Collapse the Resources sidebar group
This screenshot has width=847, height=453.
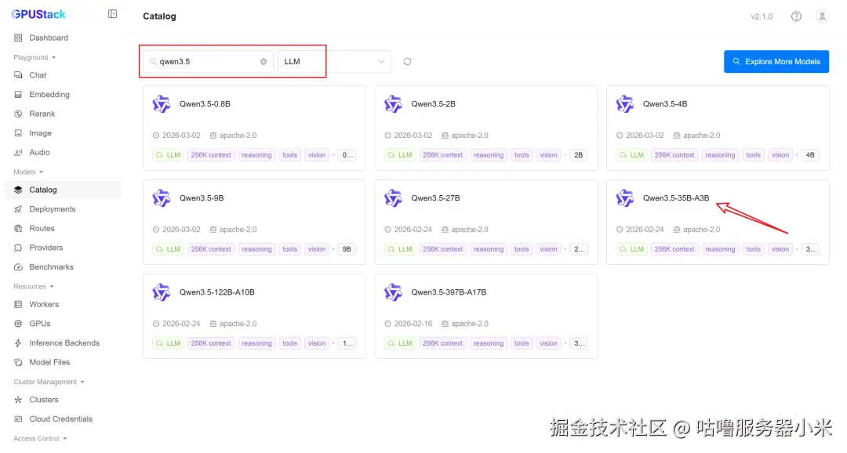coord(34,287)
